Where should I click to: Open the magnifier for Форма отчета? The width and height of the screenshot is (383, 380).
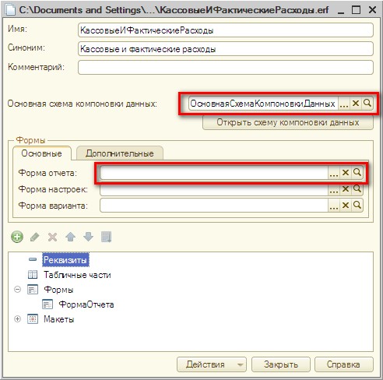tap(357, 173)
